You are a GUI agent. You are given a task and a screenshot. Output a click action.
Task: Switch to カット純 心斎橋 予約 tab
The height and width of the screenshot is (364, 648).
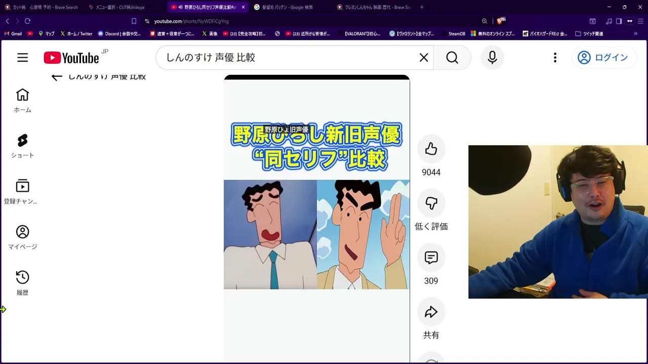42,7
